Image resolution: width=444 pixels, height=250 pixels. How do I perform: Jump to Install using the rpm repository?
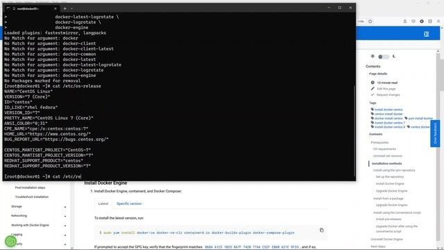click(394, 170)
